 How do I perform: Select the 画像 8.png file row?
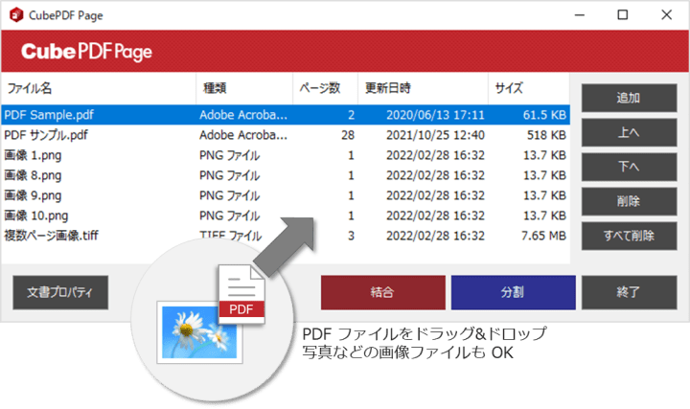point(286,175)
